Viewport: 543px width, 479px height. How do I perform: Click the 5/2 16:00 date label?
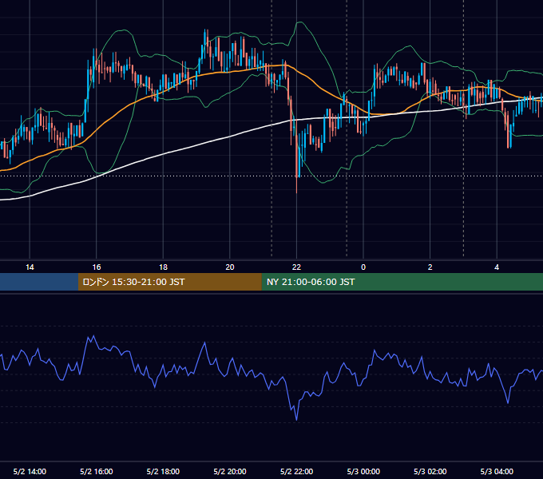coord(97,471)
